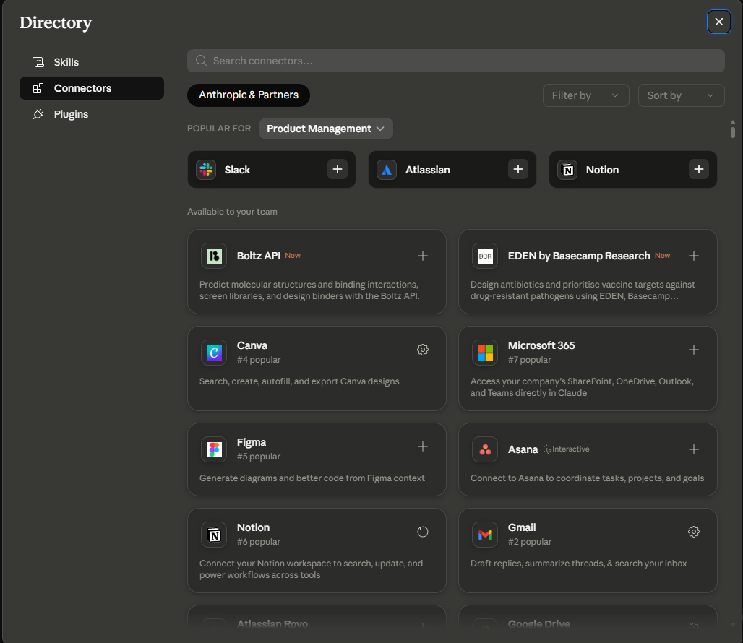Open Canva connector settings gear
Image resolution: width=743 pixels, height=643 pixels.
pos(423,350)
